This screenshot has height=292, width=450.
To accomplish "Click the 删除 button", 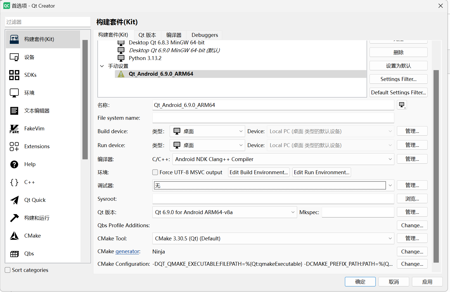I will 399,52.
